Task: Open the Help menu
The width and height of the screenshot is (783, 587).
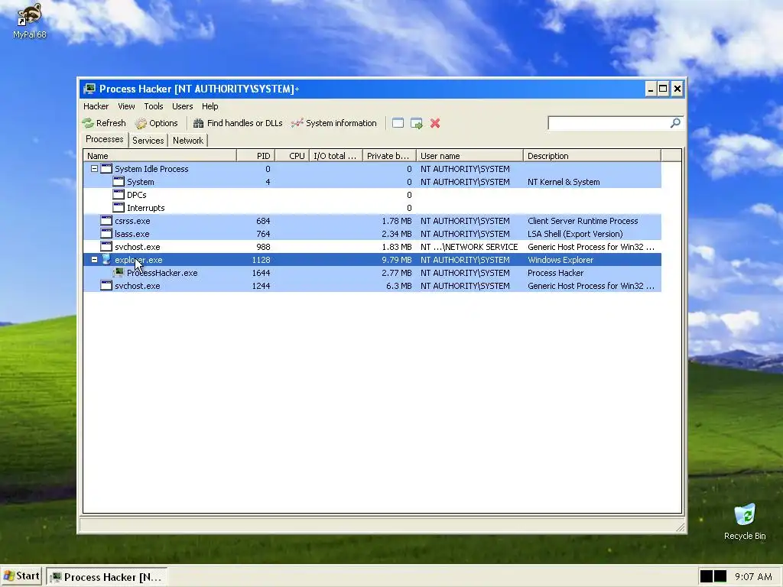Action: 210,106
